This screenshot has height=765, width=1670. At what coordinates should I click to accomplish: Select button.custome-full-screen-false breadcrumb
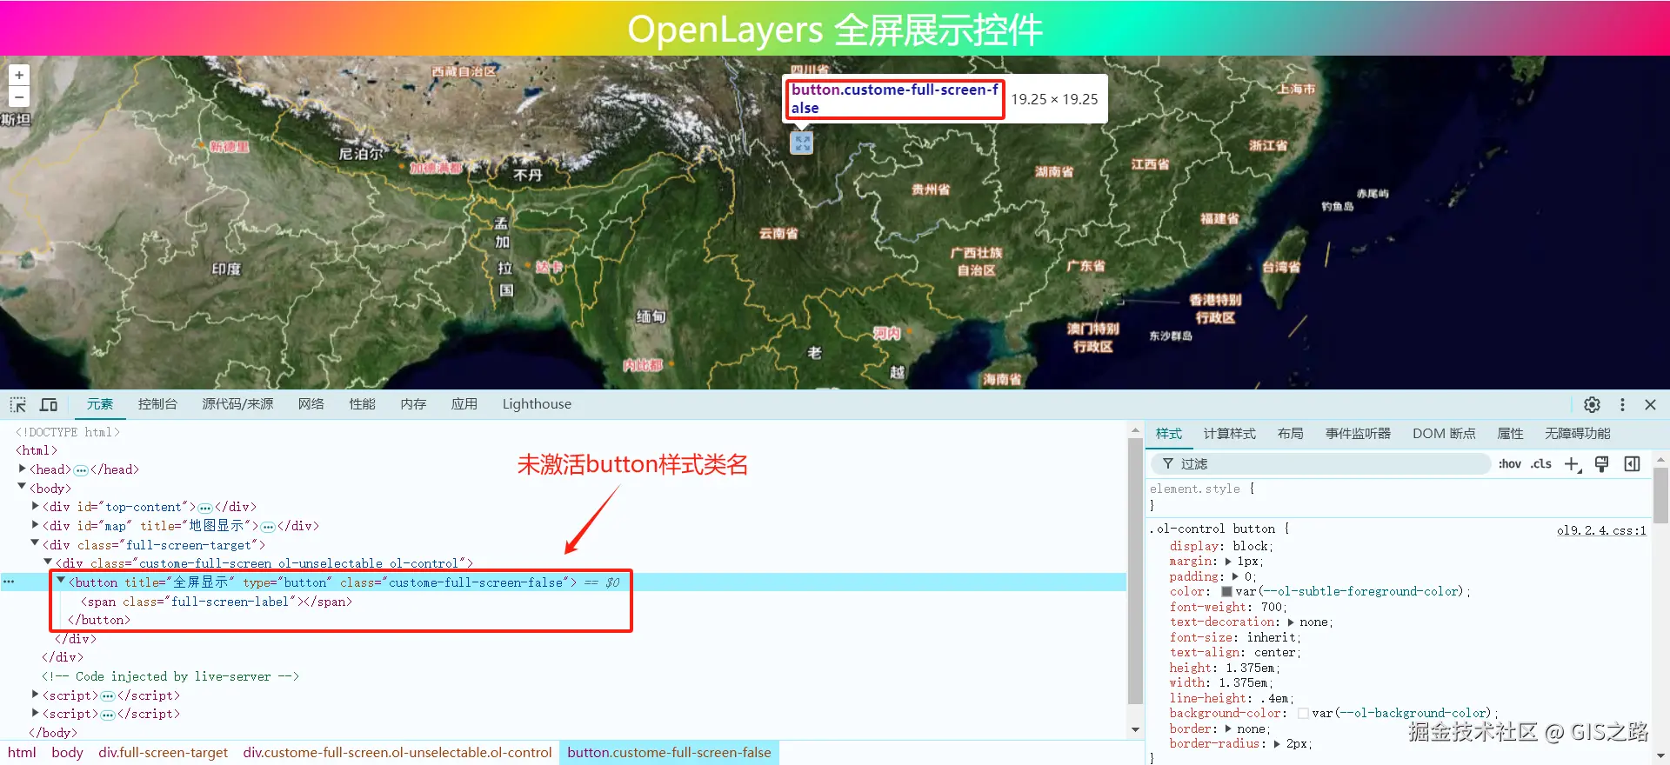[669, 753]
